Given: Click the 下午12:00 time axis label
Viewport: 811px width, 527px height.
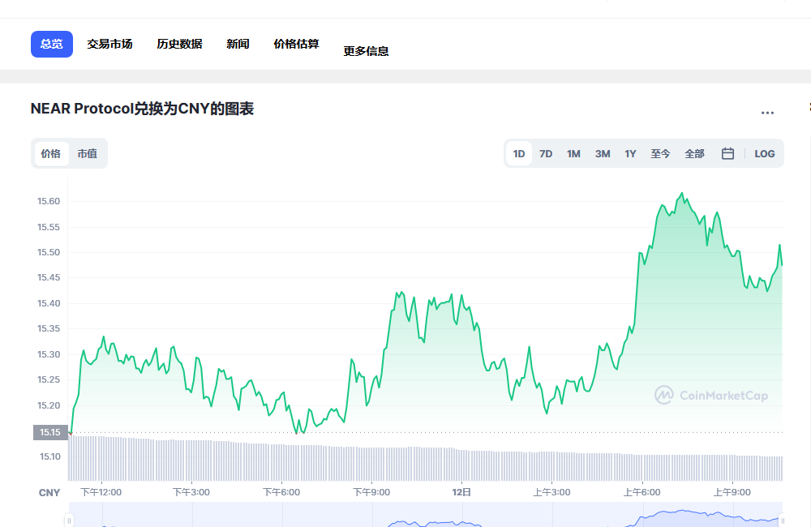Looking at the screenshot, I should coord(101,492).
